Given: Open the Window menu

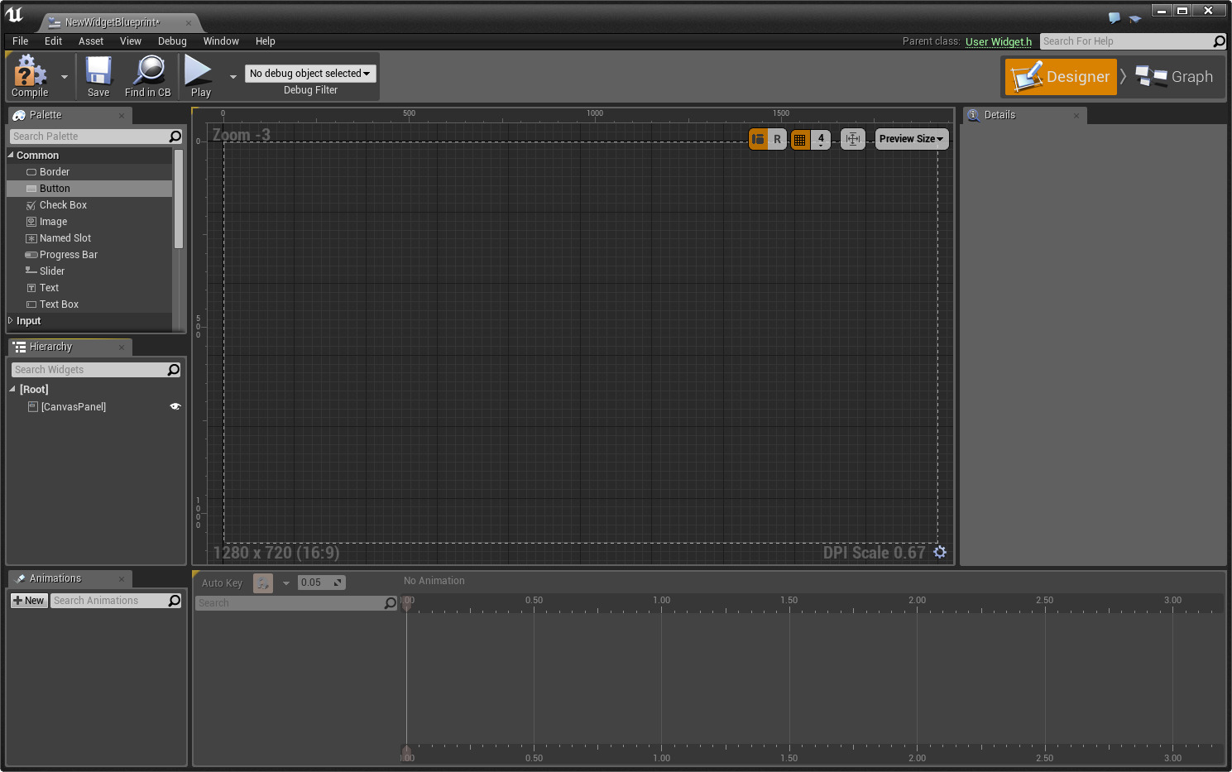Looking at the screenshot, I should click(x=221, y=41).
